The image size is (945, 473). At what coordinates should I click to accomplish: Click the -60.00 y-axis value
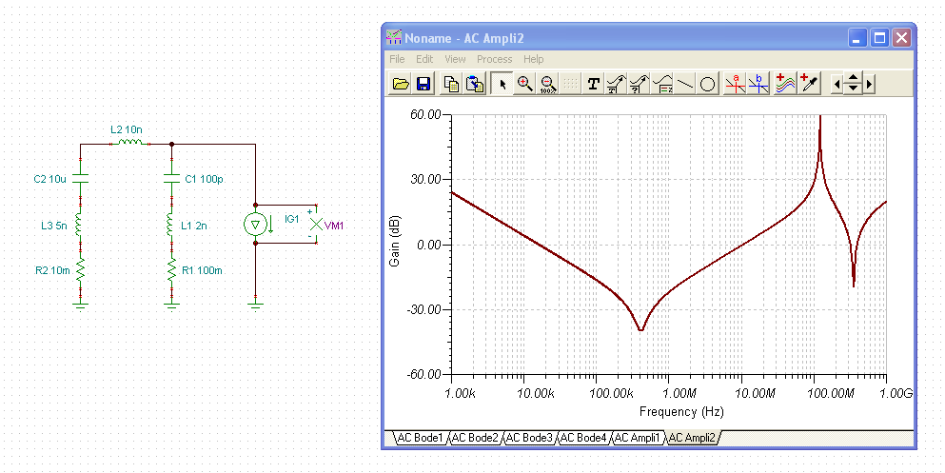(423, 374)
